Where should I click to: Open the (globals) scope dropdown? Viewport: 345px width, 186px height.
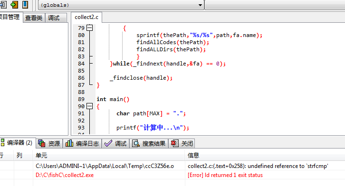tap(121, 5)
